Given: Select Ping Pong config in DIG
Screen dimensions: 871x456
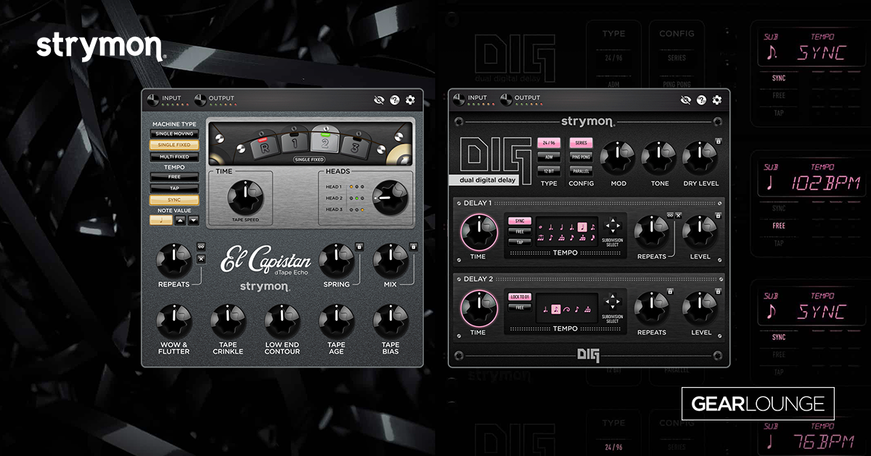Looking at the screenshot, I should coord(581,157).
